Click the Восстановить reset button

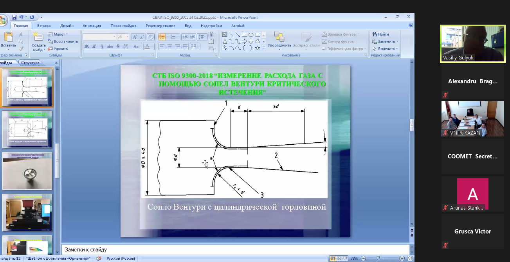[63, 41]
